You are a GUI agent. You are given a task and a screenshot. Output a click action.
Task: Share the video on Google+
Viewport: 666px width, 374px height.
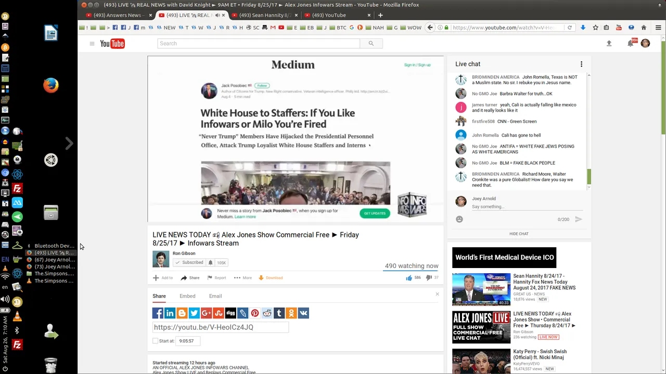click(x=206, y=313)
